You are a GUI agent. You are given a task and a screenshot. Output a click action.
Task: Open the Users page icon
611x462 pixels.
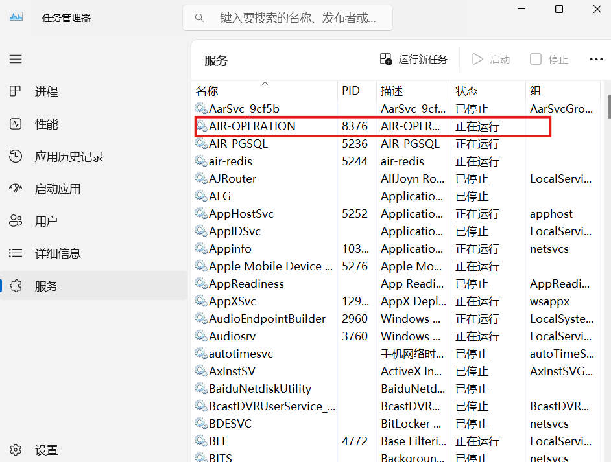(16, 221)
